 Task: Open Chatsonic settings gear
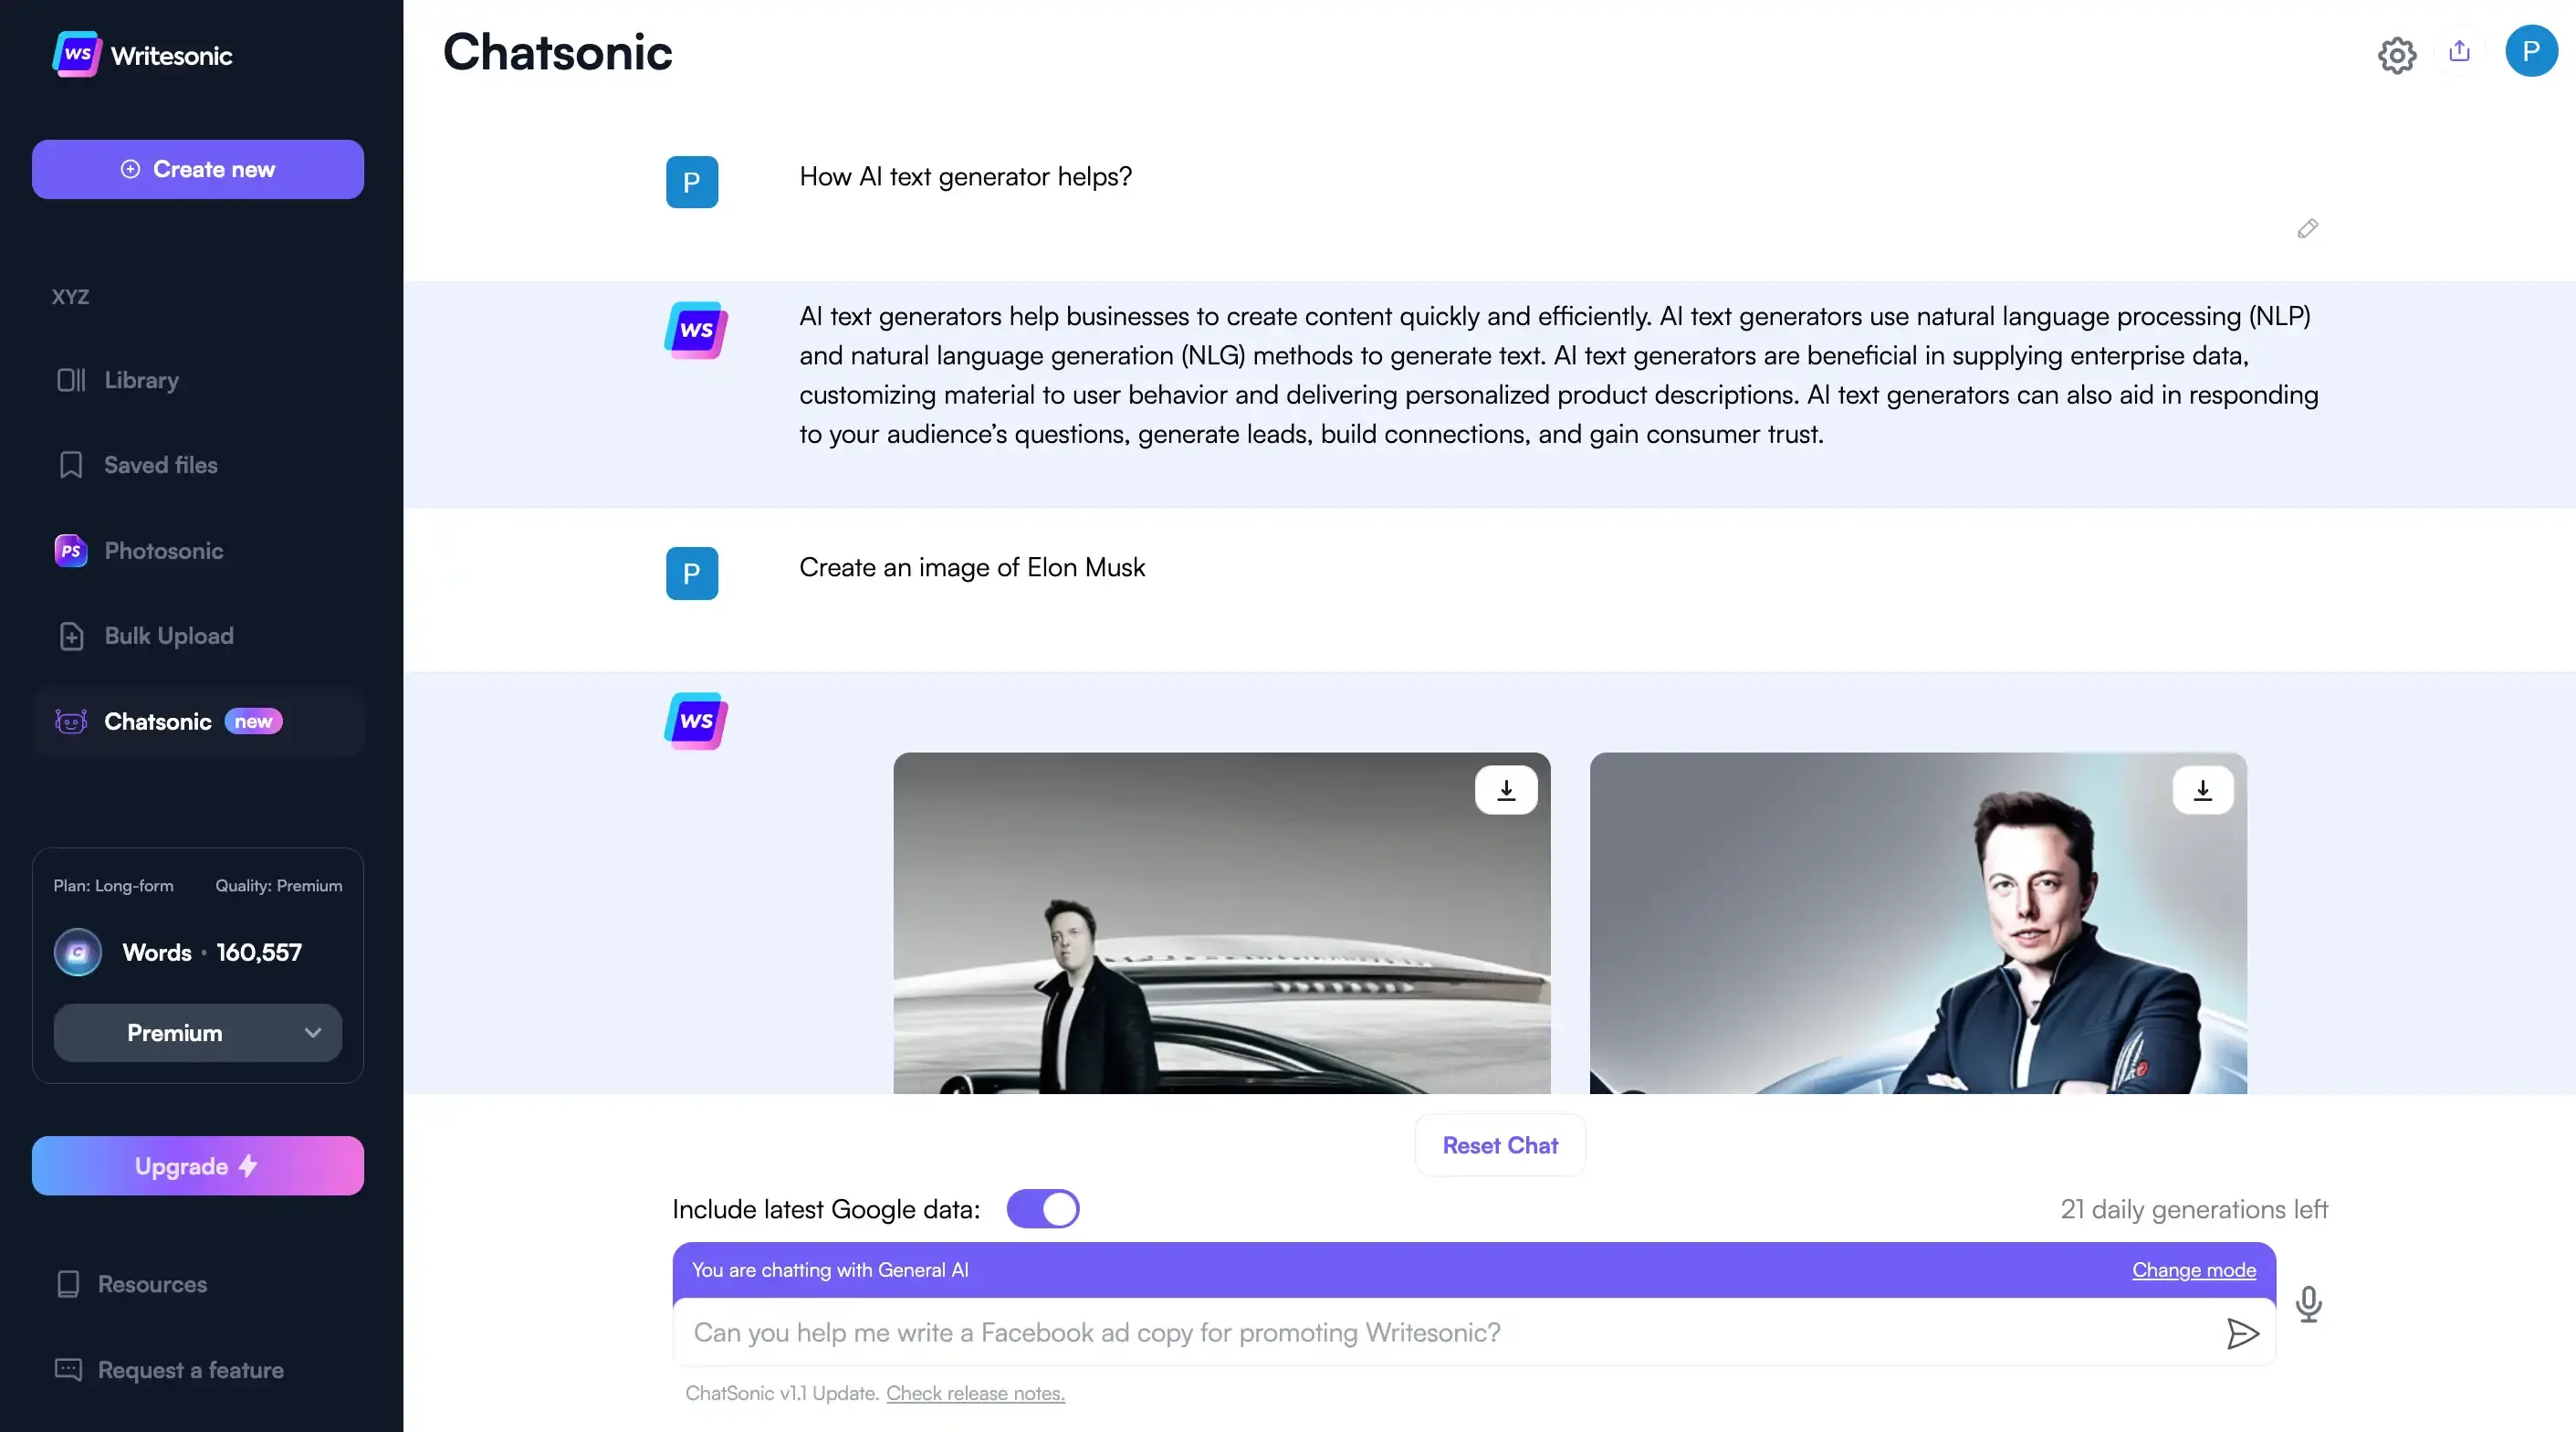pos(2396,55)
